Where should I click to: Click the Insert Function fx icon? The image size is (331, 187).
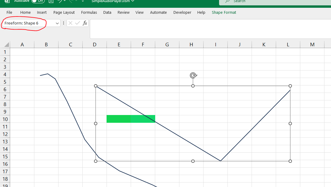[x=85, y=23]
